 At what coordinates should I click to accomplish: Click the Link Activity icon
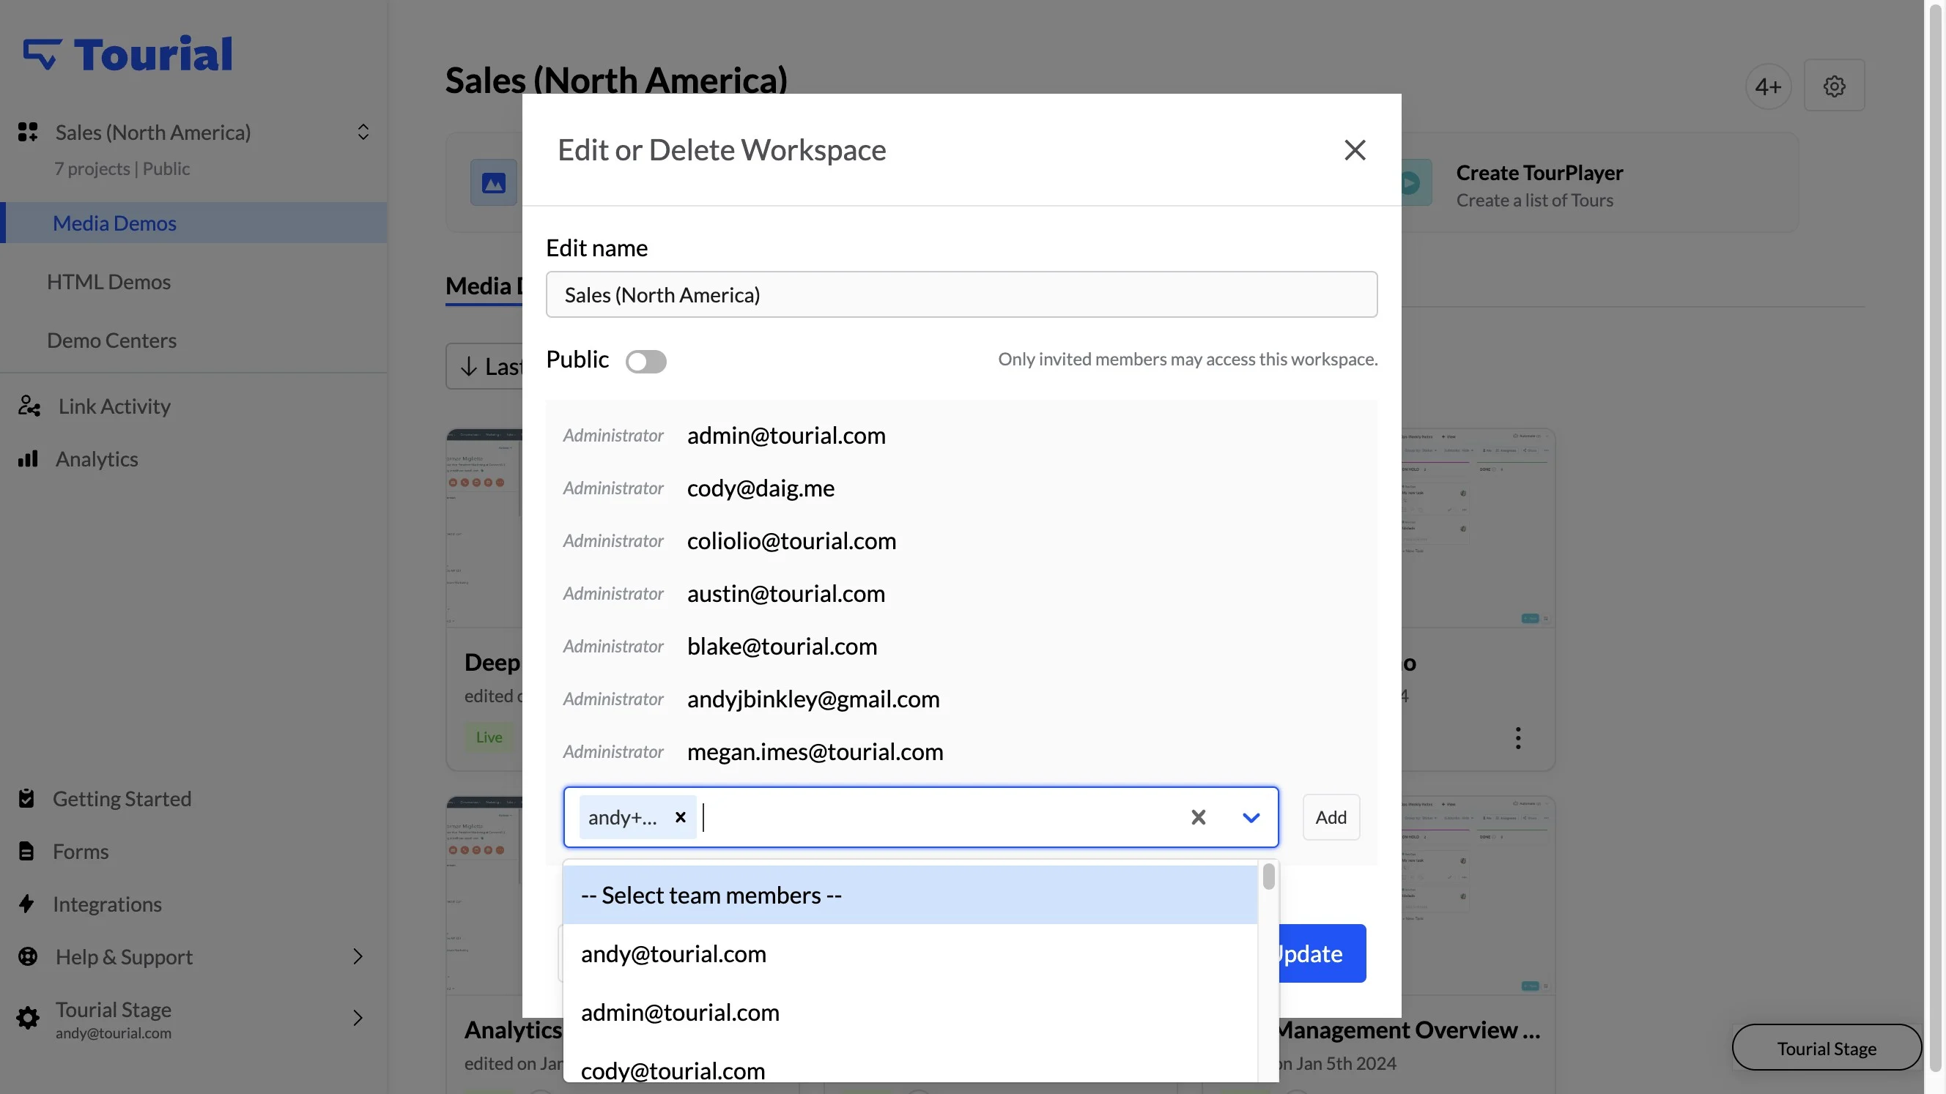(x=29, y=406)
